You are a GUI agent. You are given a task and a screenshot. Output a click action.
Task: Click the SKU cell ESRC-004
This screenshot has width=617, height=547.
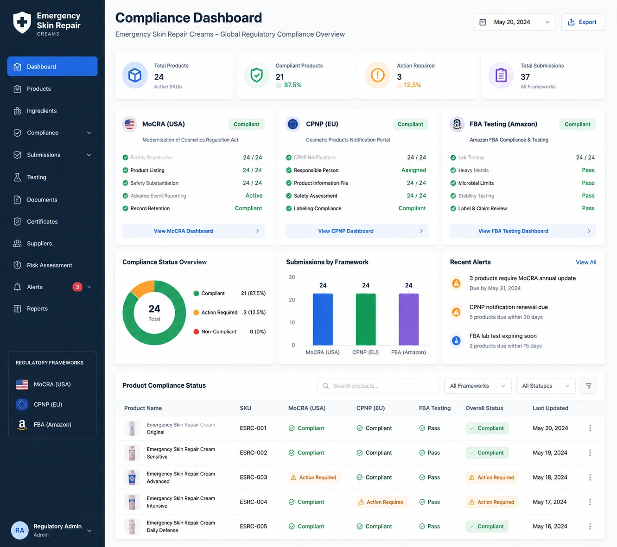pos(254,502)
